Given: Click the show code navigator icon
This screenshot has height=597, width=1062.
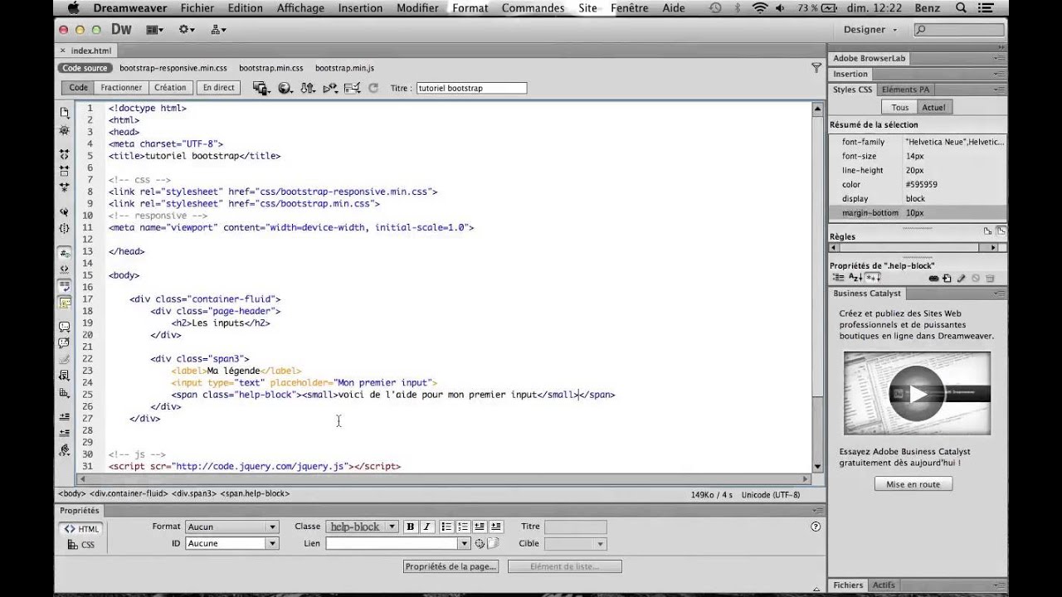Looking at the screenshot, I should 65,130.
